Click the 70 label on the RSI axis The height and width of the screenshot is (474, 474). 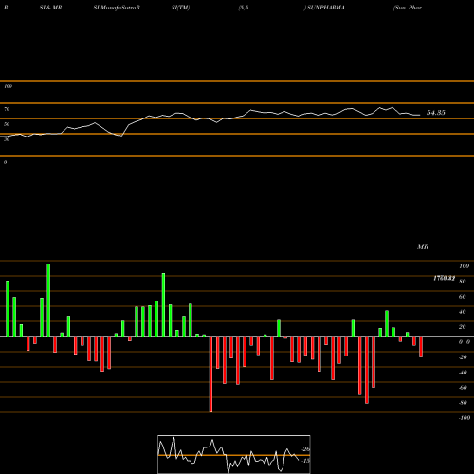[7, 109]
